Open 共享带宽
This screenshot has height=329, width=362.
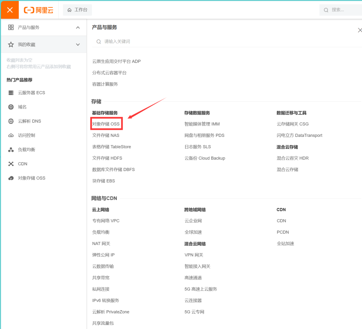coord(101,278)
